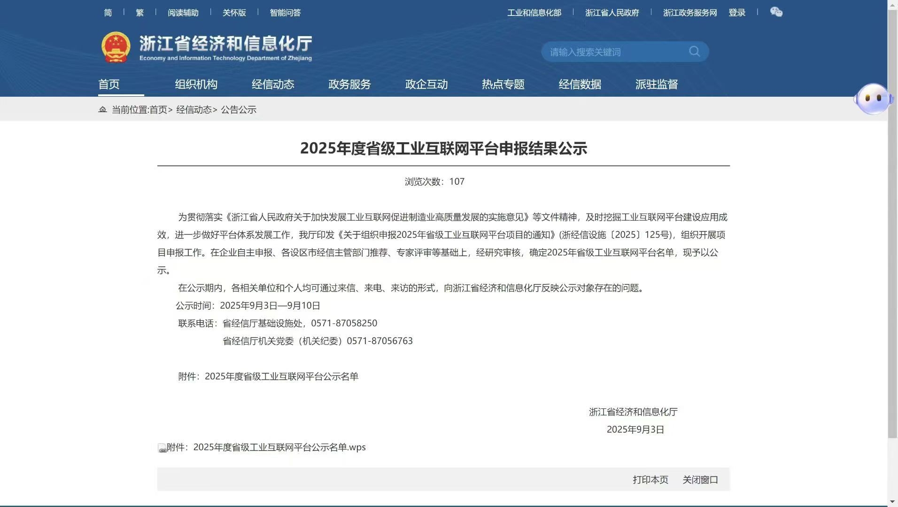Click phone number 0571-87056763

pos(380,341)
